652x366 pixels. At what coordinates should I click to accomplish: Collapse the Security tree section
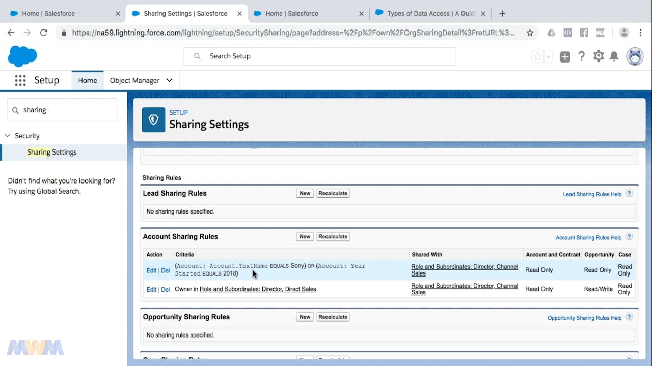pos(8,136)
